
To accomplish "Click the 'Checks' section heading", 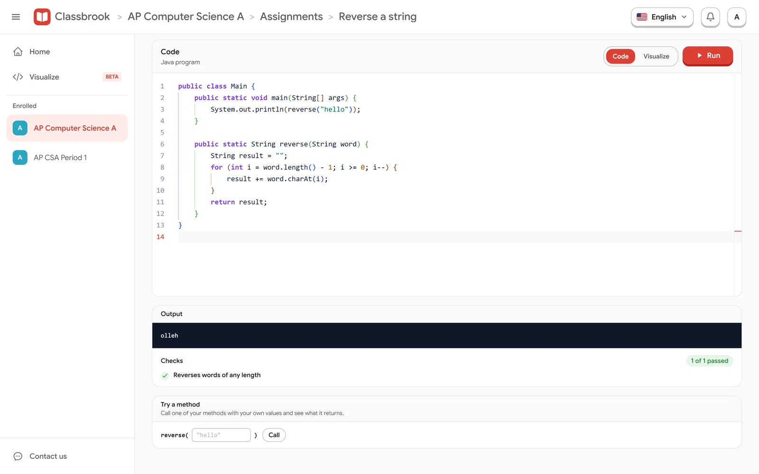I will (x=172, y=361).
